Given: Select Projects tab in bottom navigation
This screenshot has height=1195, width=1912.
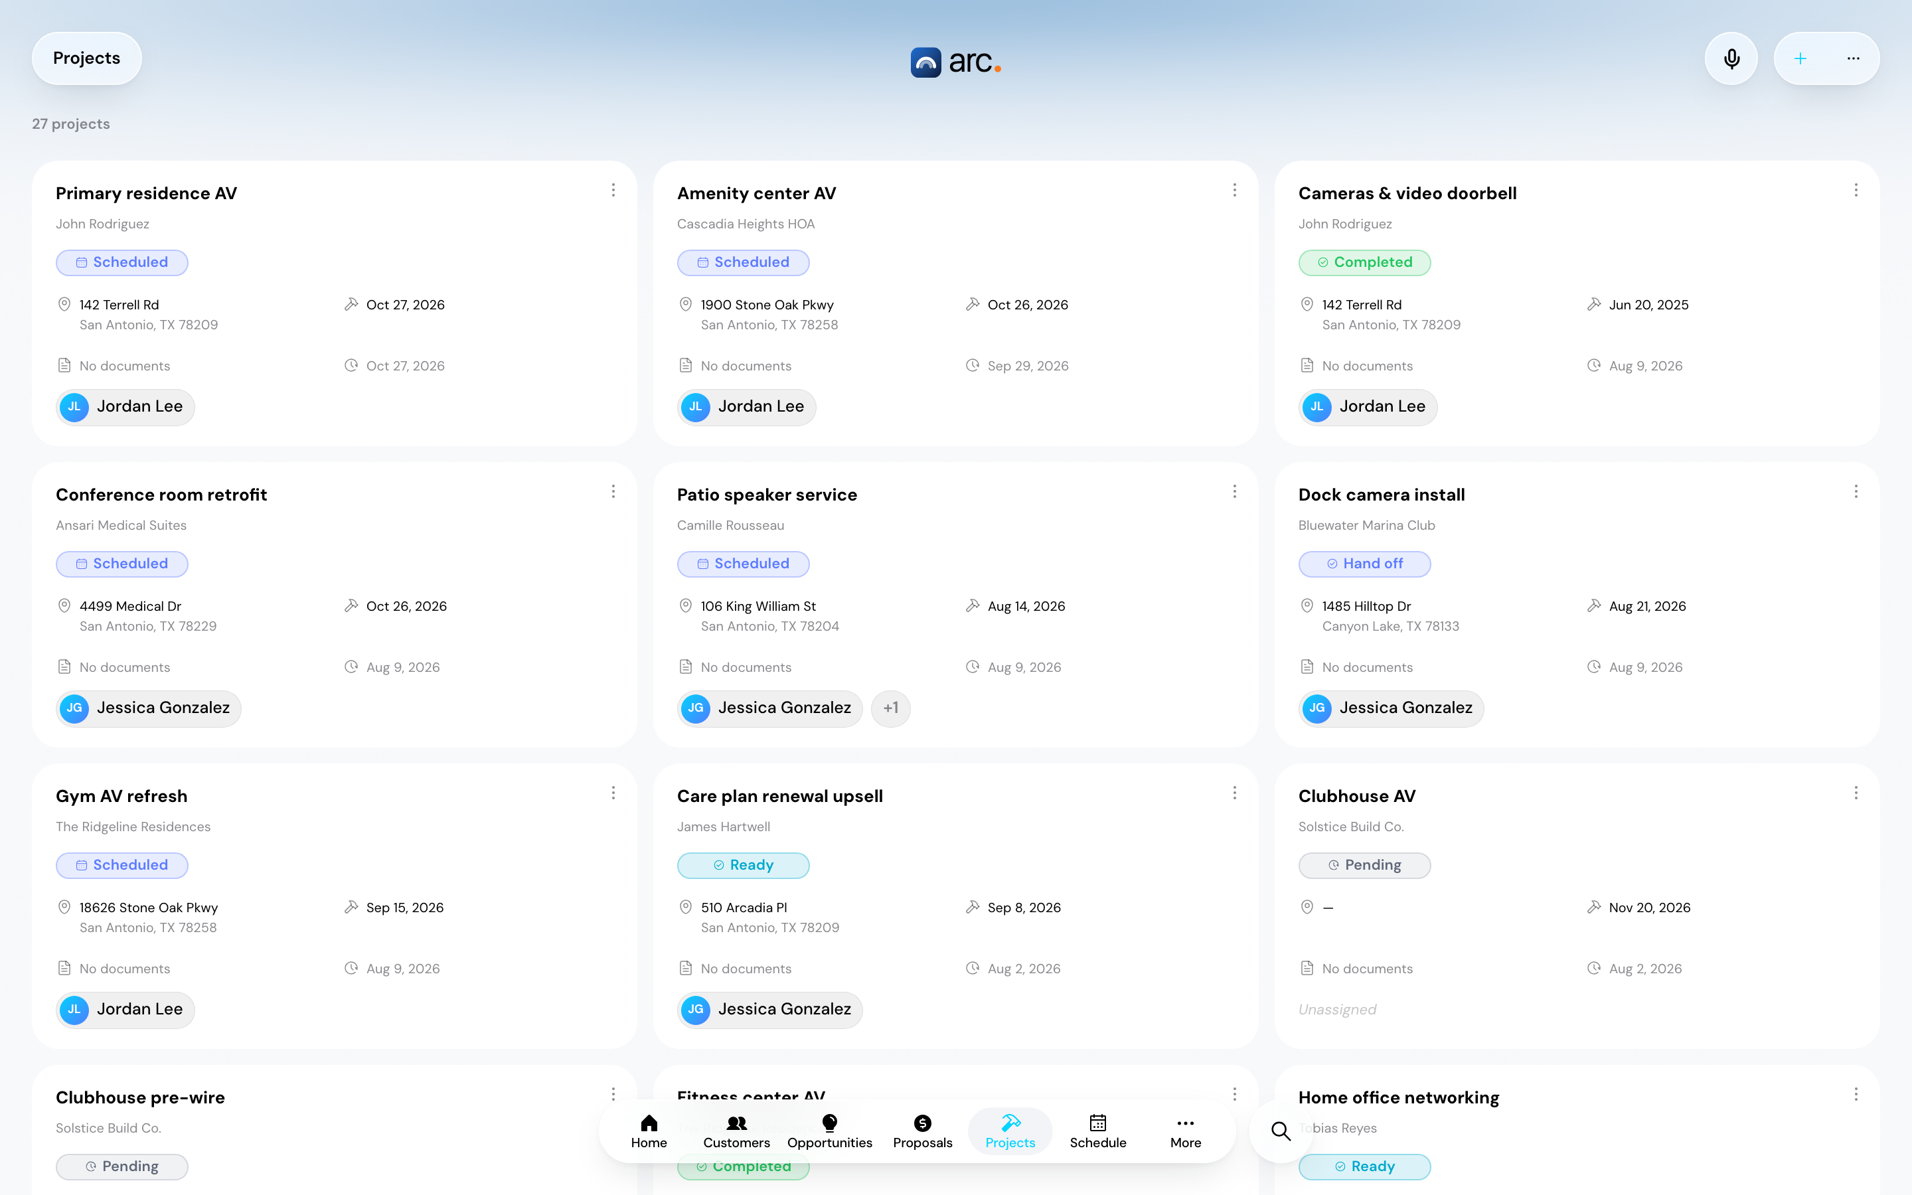Looking at the screenshot, I should (x=1010, y=1132).
